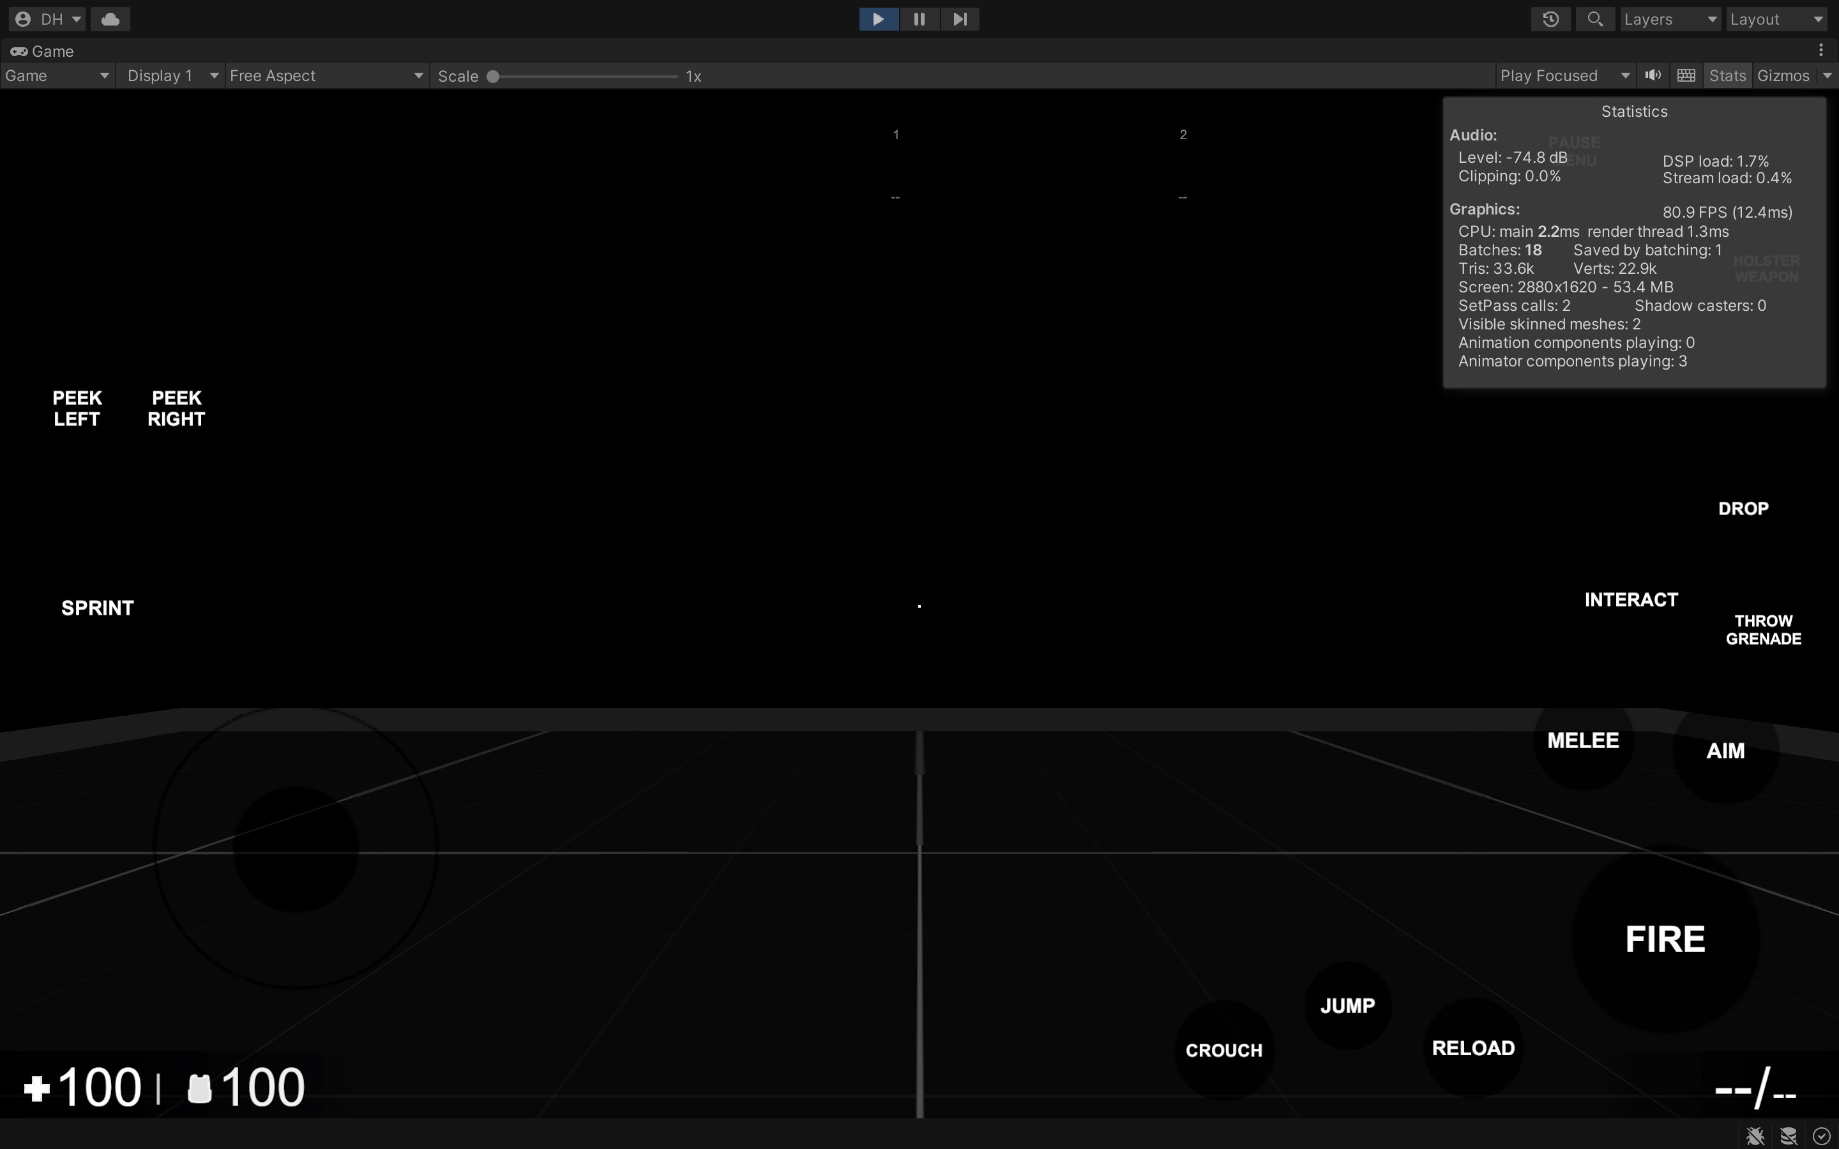Click the cache server database icon
Screen dimensions: 1839x1149
1787,1136
